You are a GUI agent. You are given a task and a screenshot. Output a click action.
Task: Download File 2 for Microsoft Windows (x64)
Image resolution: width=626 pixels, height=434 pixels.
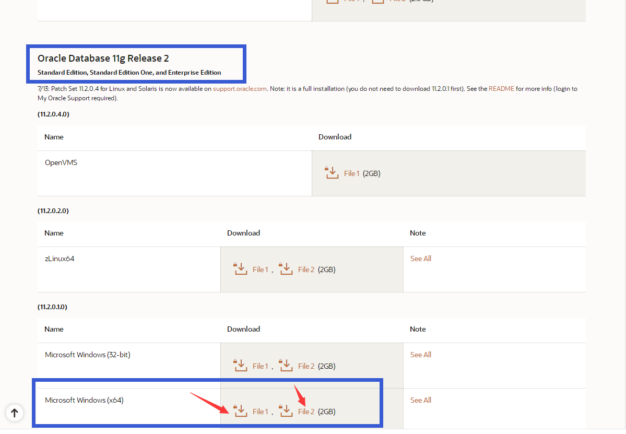pos(306,412)
